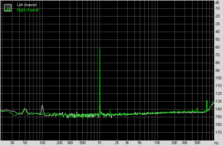The width and height of the screenshot is (223, 146).
Task: Click the 1K signal peak top
Action: click(100, 48)
